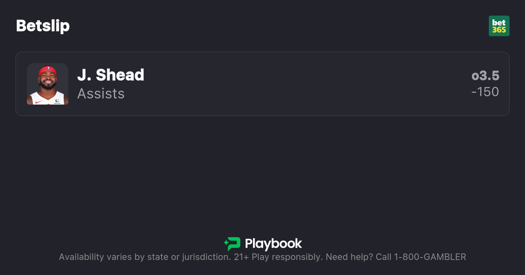Click the sponsor patch on the player's jersey
This screenshot has width=525, height=275.
tap(57, 100)
